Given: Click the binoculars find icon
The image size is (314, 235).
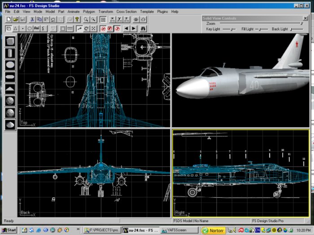Looking at the screenshot, I should [x=144, y=28].
